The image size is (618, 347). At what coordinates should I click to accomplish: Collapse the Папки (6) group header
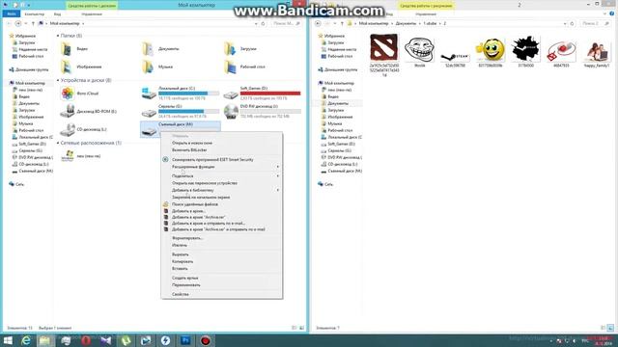(58, 36)
